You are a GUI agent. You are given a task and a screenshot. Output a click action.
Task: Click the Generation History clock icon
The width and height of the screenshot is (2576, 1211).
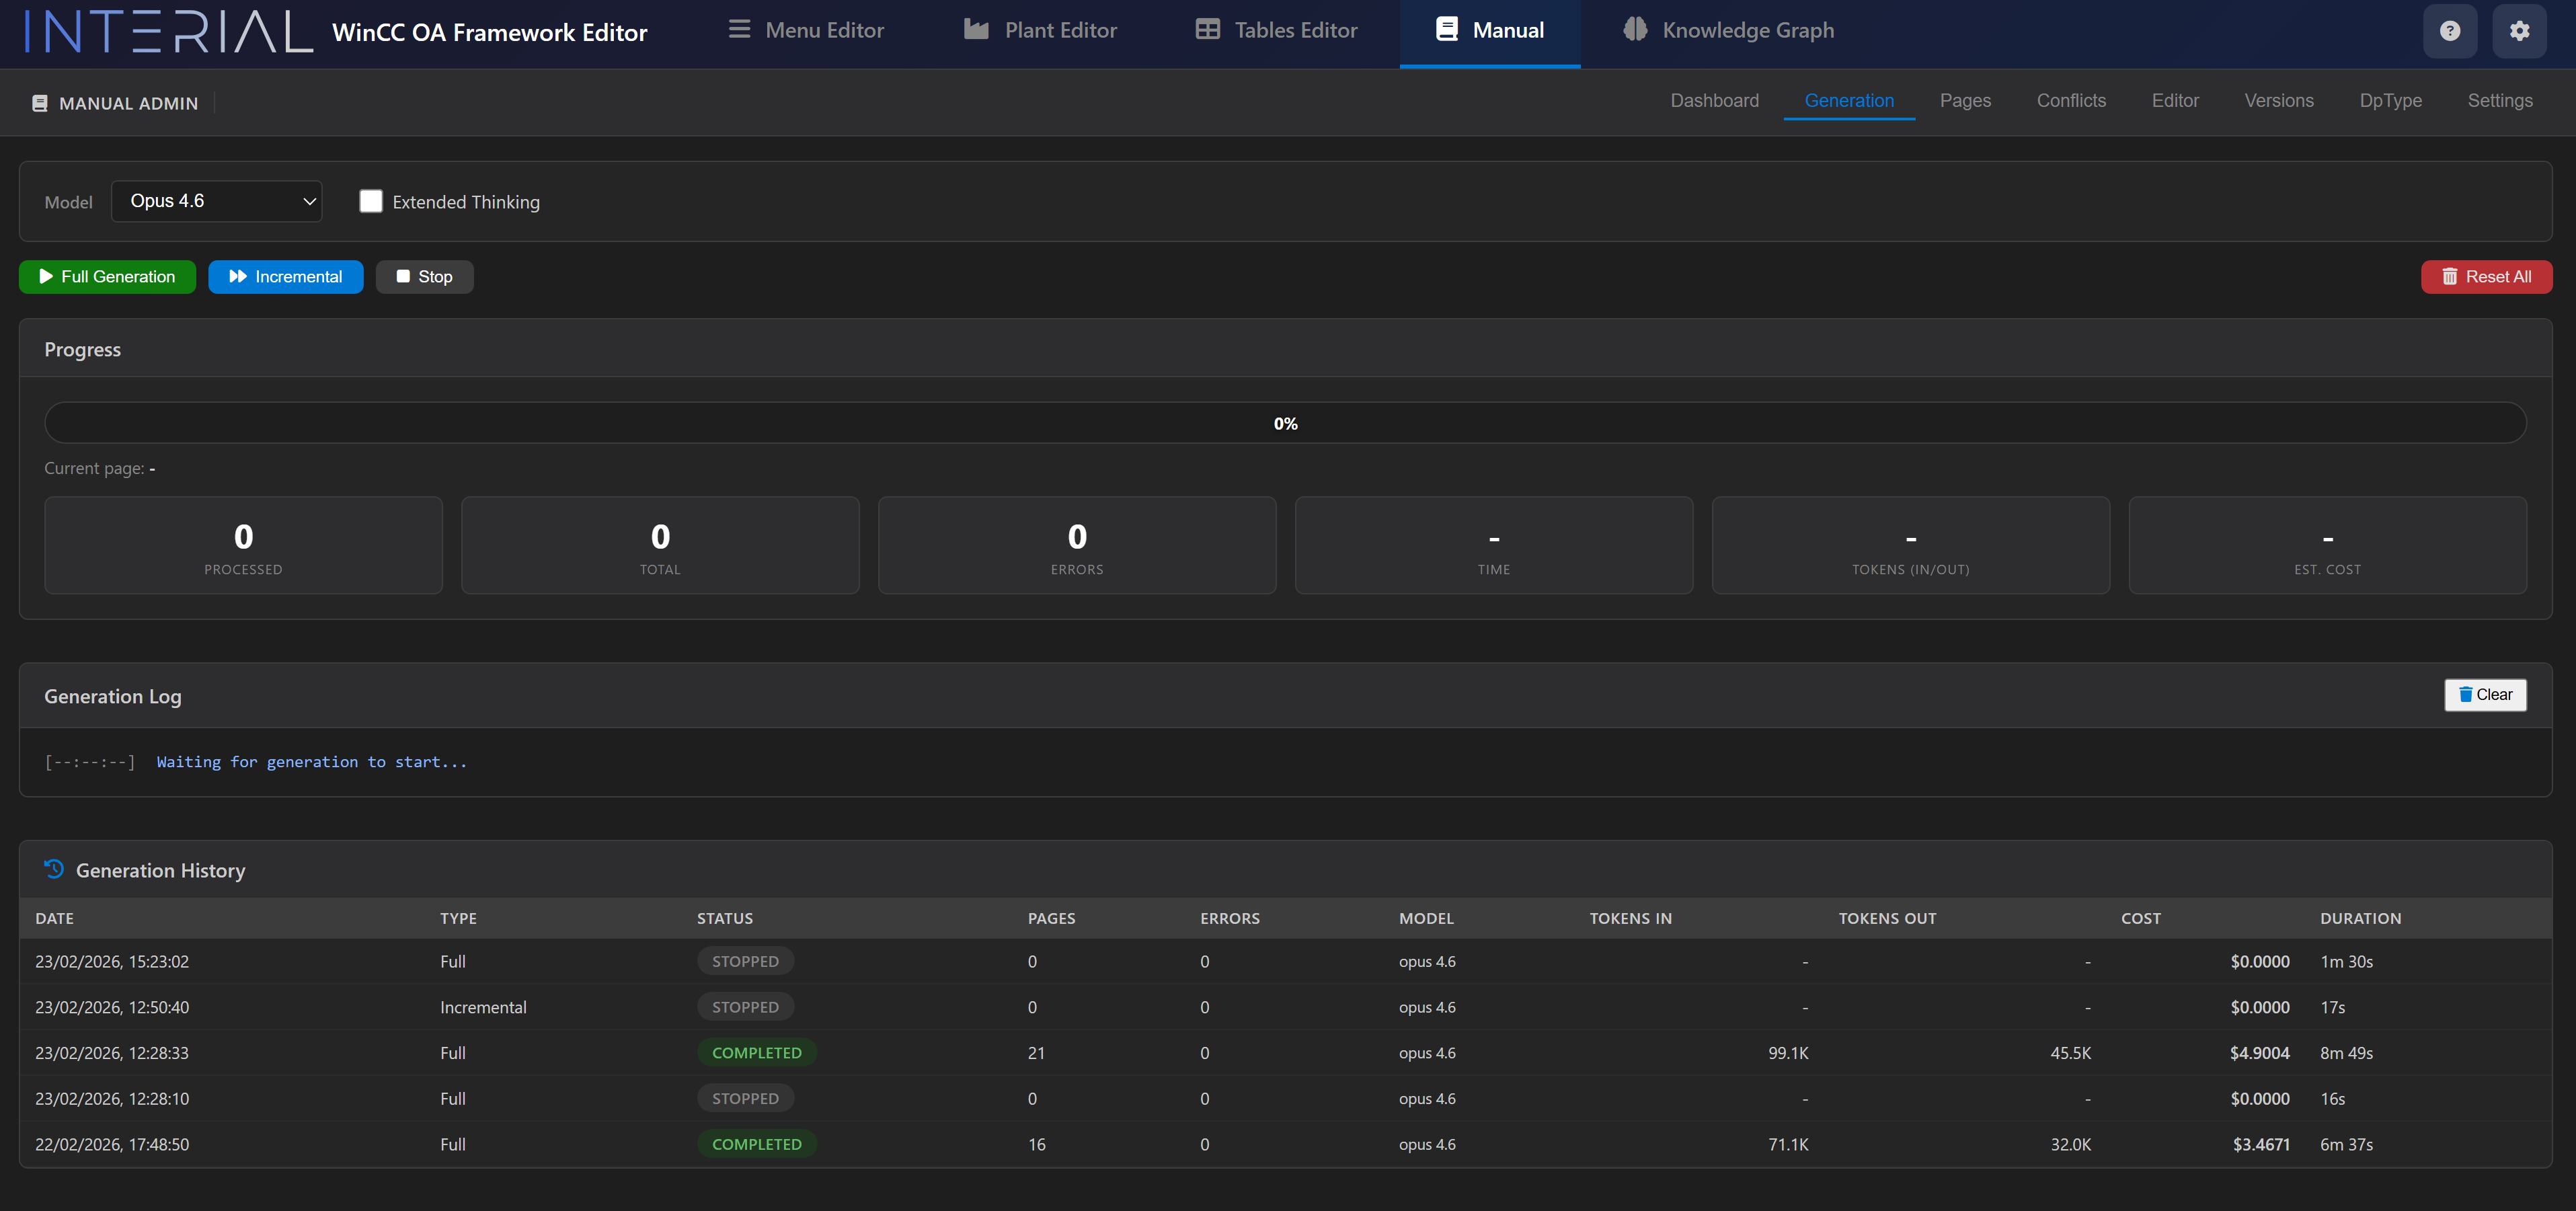(54, 869)
